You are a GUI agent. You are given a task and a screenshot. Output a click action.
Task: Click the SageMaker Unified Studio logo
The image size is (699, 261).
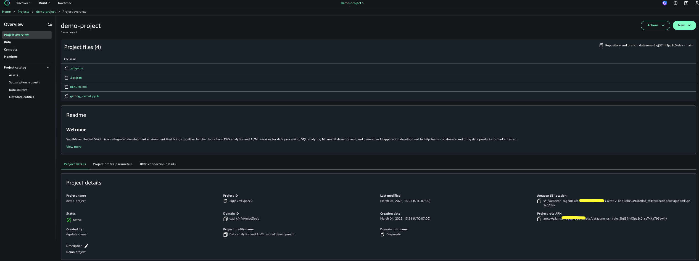[x=7, y=3]
